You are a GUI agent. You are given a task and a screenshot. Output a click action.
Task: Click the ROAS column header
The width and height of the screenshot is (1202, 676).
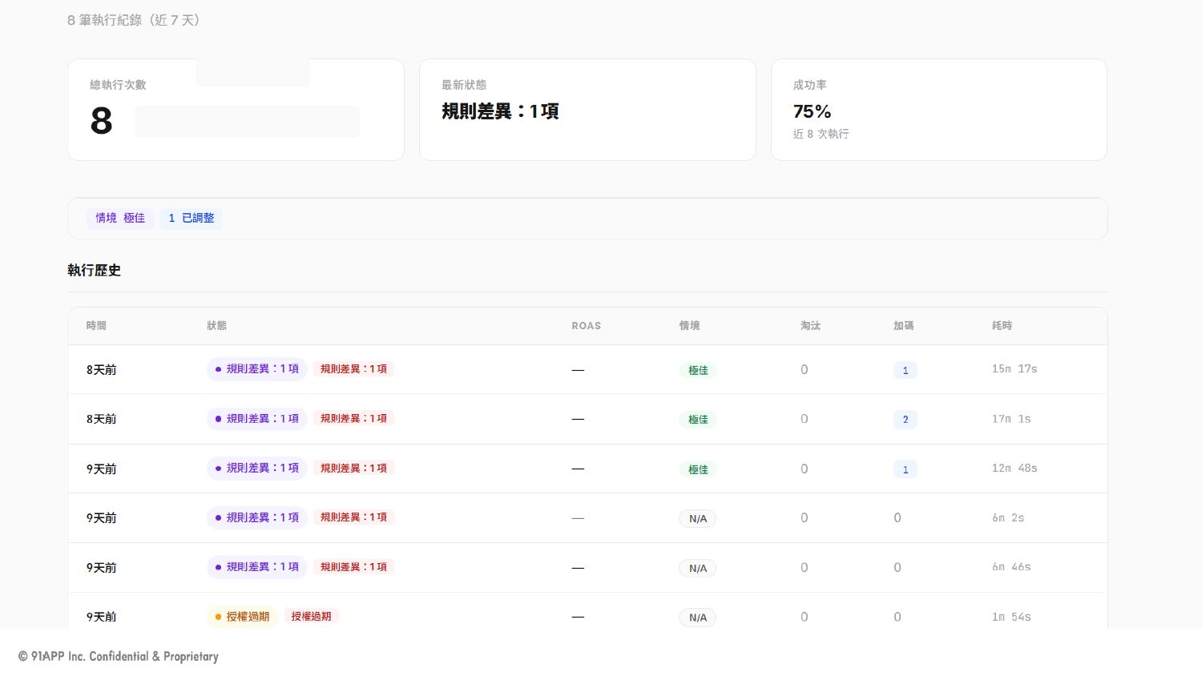[x=586, y=326]
